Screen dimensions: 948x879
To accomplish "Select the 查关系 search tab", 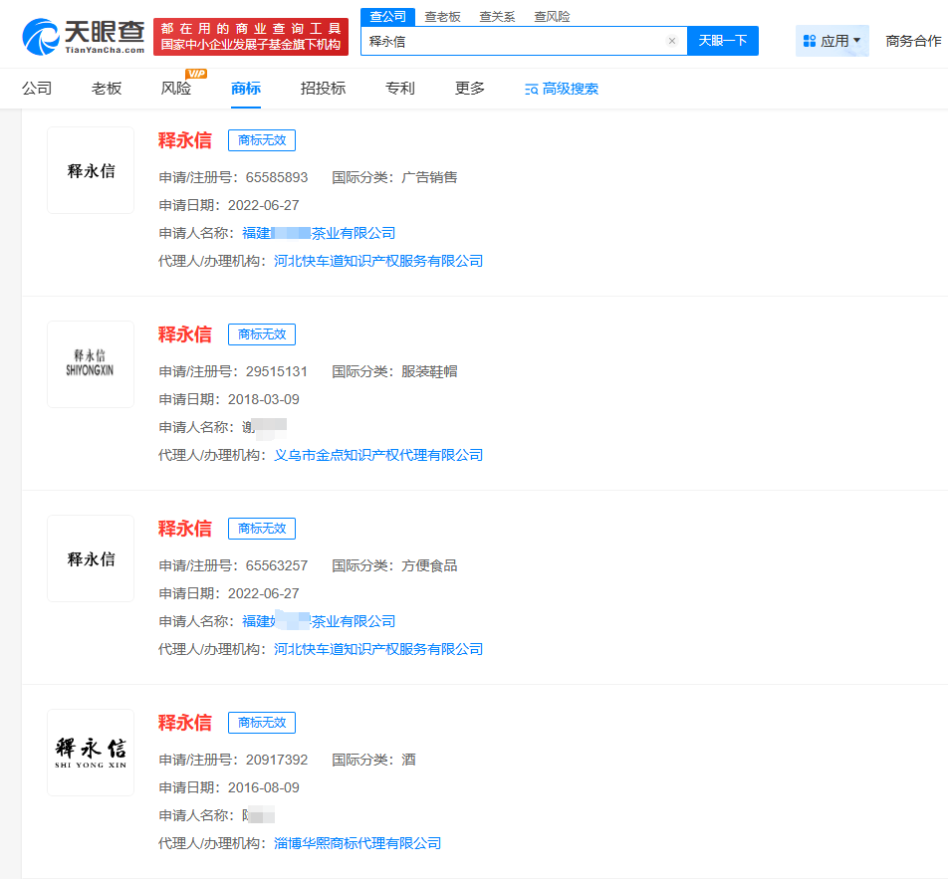I will [x=497, y=17].
